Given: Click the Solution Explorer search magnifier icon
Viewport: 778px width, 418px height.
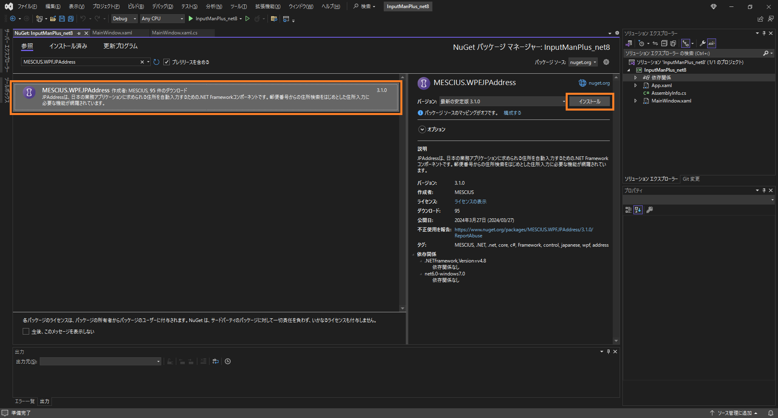Looking at the screenshot, I should [x=765, y=53].
